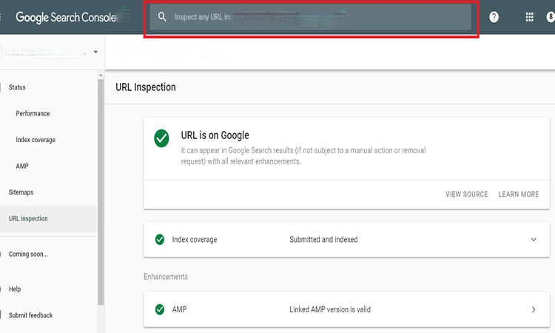Click the VIEW SOURCE button
The width and height of the screenshot is (555, 333).
coord(466,195)
